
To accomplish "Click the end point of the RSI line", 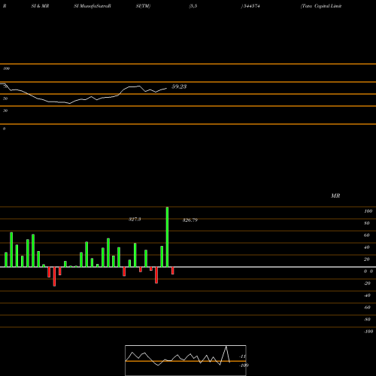I will [x=166, y=88].
